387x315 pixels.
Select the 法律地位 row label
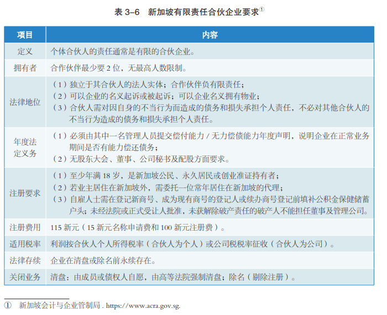(25, 102)
